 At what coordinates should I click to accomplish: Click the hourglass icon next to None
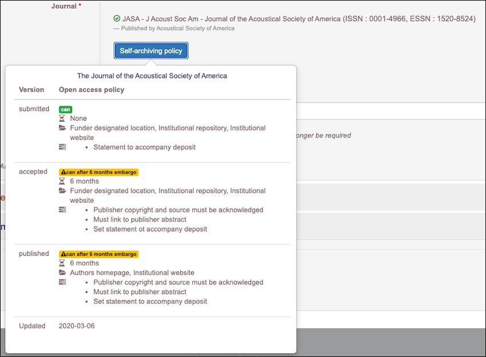62,118
